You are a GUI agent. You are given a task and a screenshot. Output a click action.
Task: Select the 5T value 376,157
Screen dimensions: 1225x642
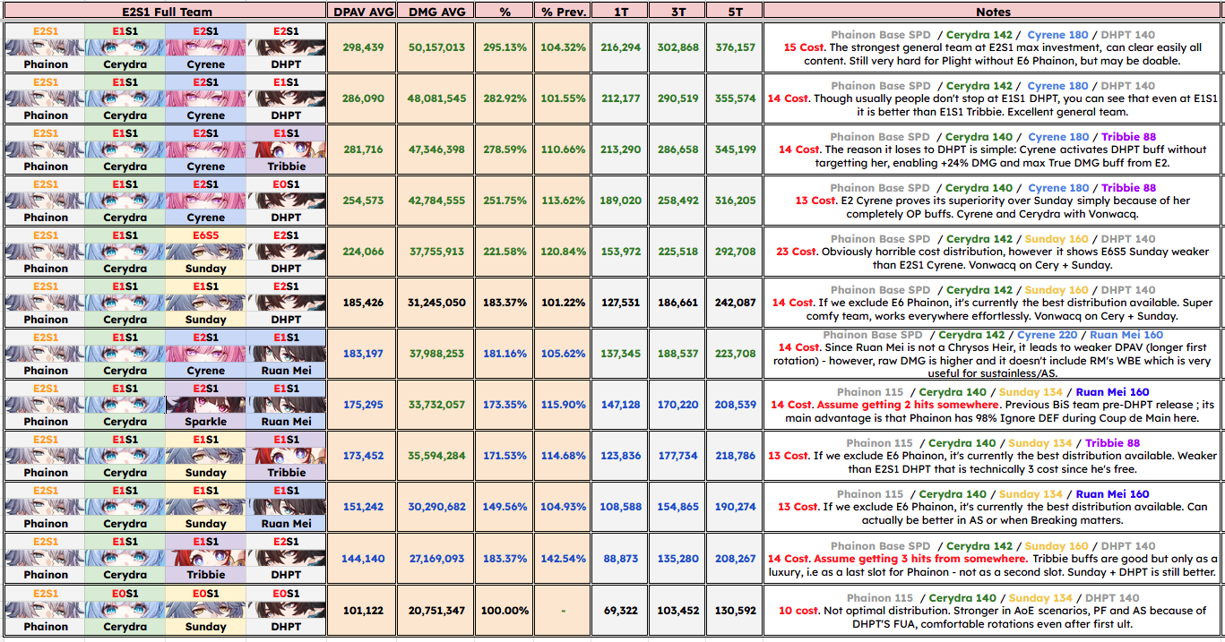(x=734, y=47)
